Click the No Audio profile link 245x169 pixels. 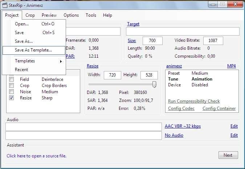coord(174,135)
